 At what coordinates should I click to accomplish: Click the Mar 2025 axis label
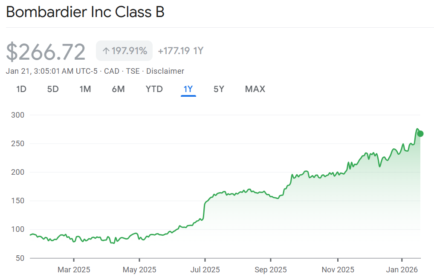pyautogui.click(x=74, y=270)
